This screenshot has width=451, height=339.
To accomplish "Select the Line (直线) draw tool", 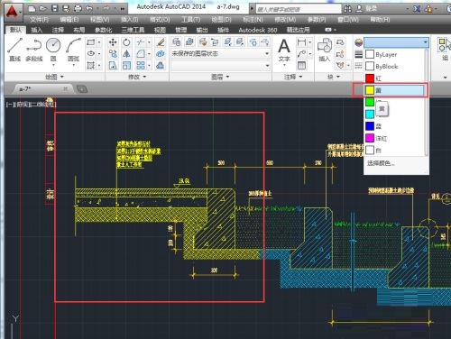I will click(x=14, y=50).
